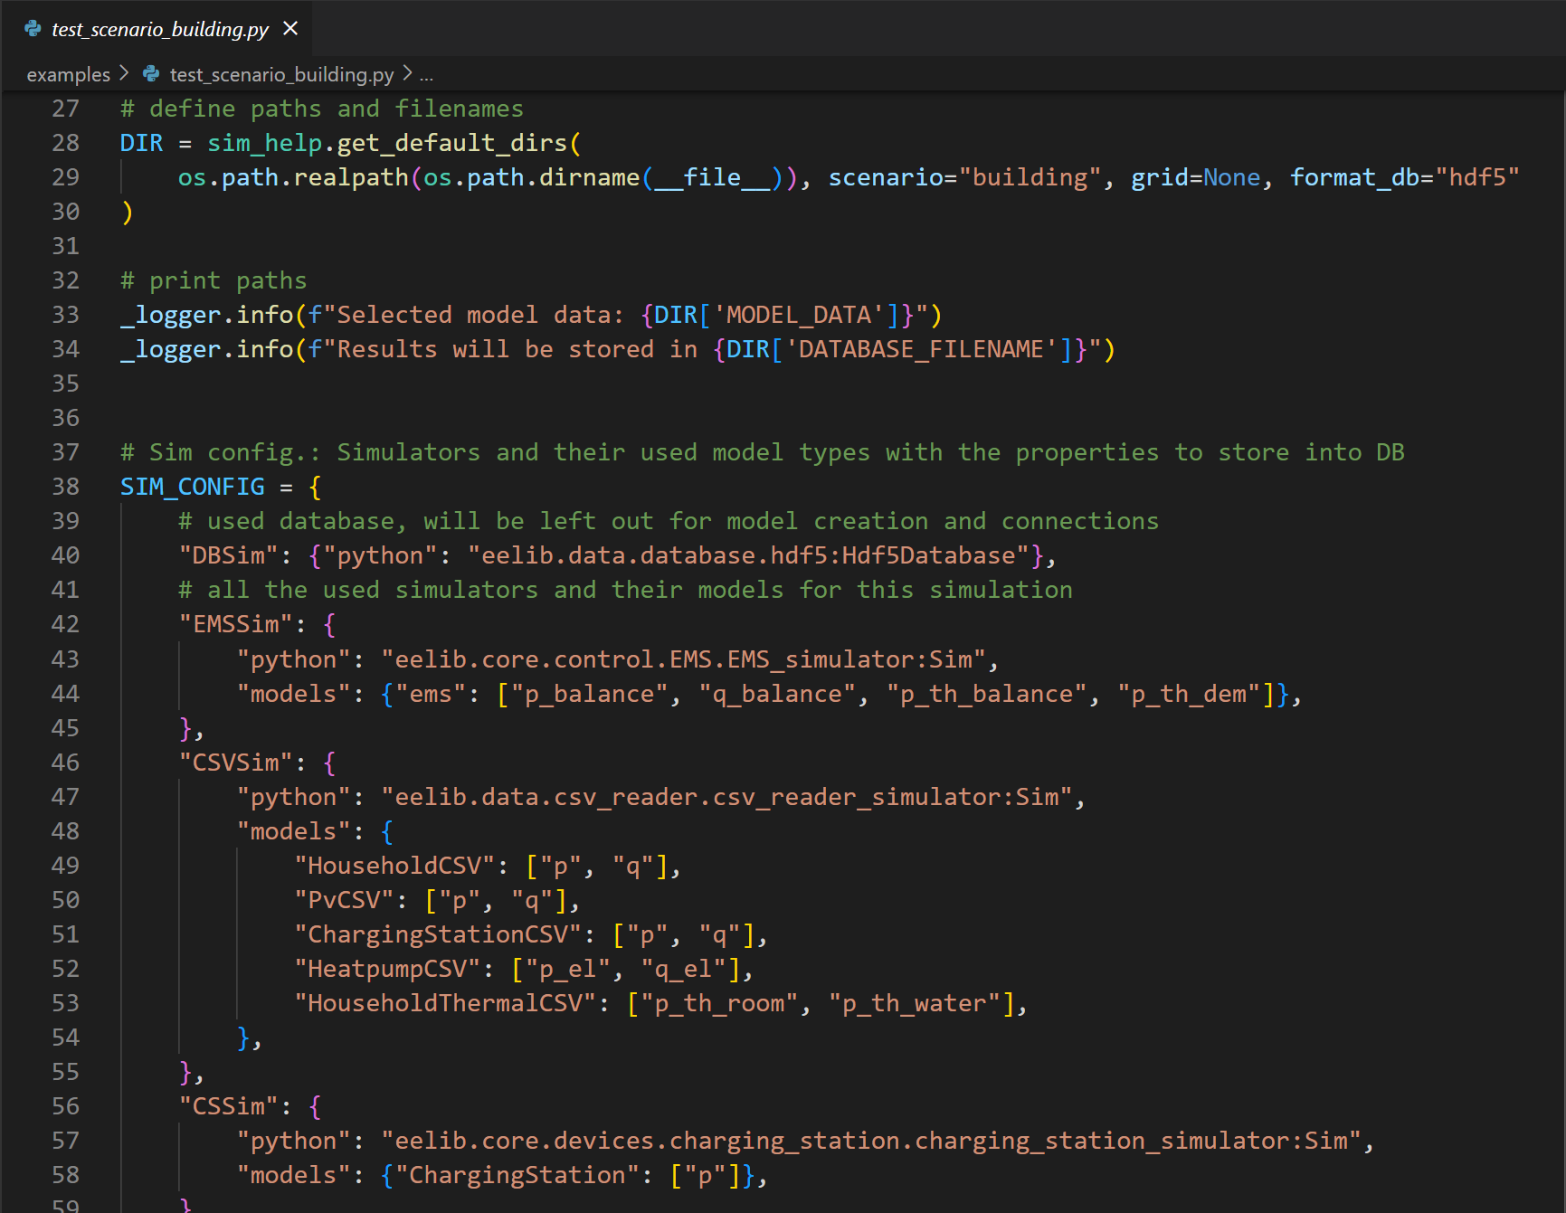
Task: Open the examples breadcrumb folder
Action: click(x=68, y=74)
